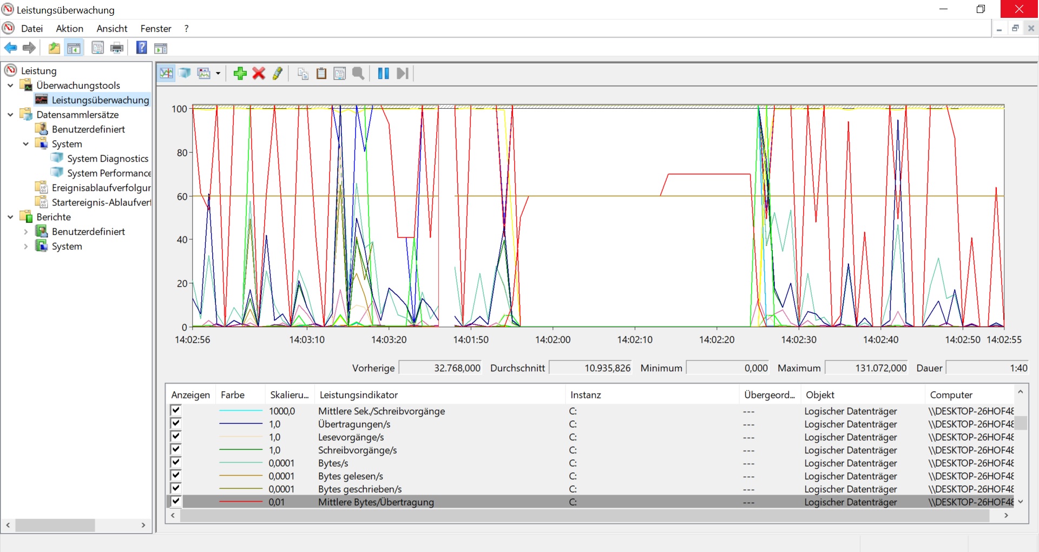Click the update data step icon

402,73
